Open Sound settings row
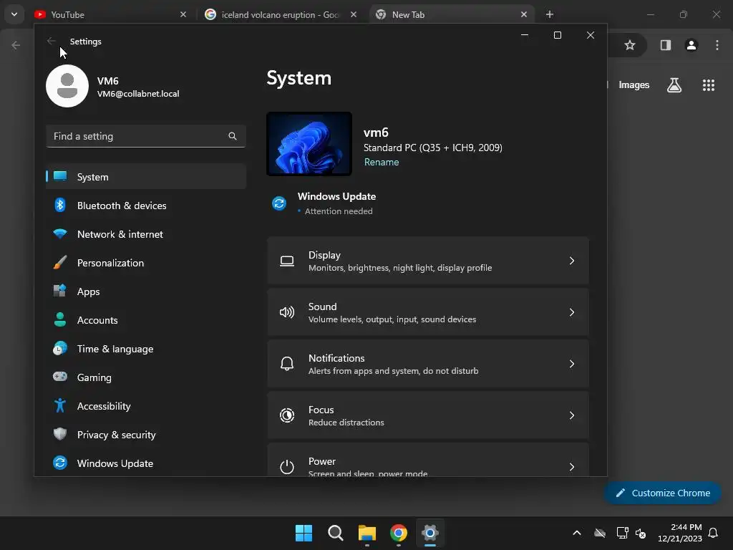 coord(428,312)
